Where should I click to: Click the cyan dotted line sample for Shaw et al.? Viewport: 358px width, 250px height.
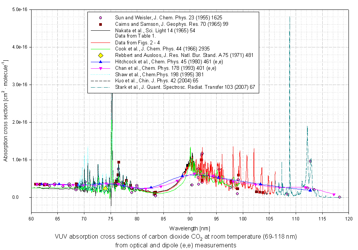(x=101, y=74)
